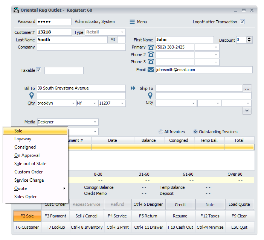Open the customer Type dropdown
The image size is (264, 240).
[x=122, y=32]
